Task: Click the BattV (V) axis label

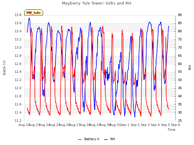Action: click(4, 68)
